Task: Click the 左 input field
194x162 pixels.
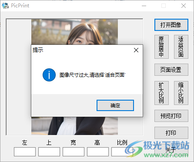Action: 25,152
